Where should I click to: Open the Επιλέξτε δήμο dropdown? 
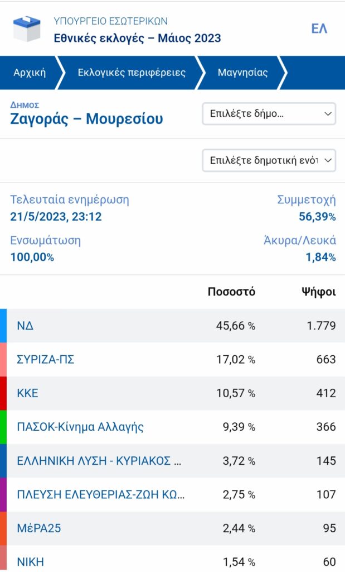[269, 114]
